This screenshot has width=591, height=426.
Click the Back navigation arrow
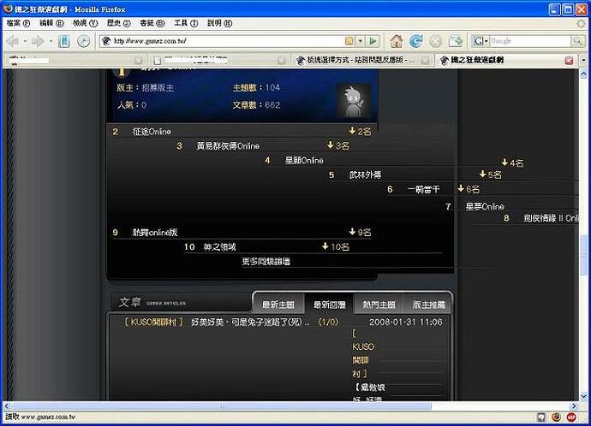pyautogui.click(x=13, y=41)
